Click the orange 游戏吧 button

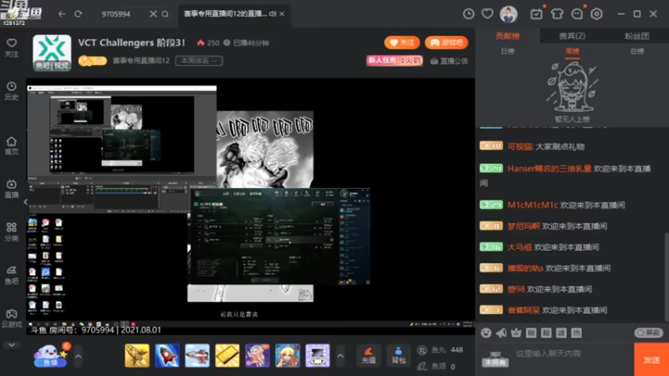coord(447,43)
